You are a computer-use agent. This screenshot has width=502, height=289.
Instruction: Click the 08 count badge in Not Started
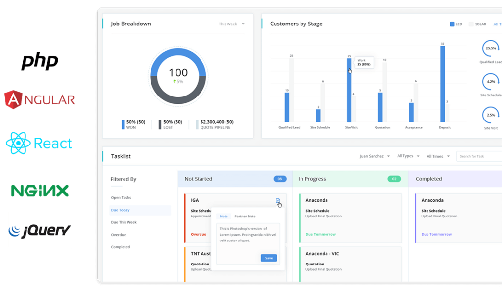(x=280, y=179)
